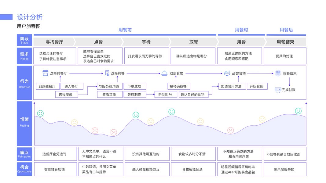Viewport: 326px width, 183px height.
Task: Click the 确认自己的食物 behavior box
Action: (x=194, y=95)
